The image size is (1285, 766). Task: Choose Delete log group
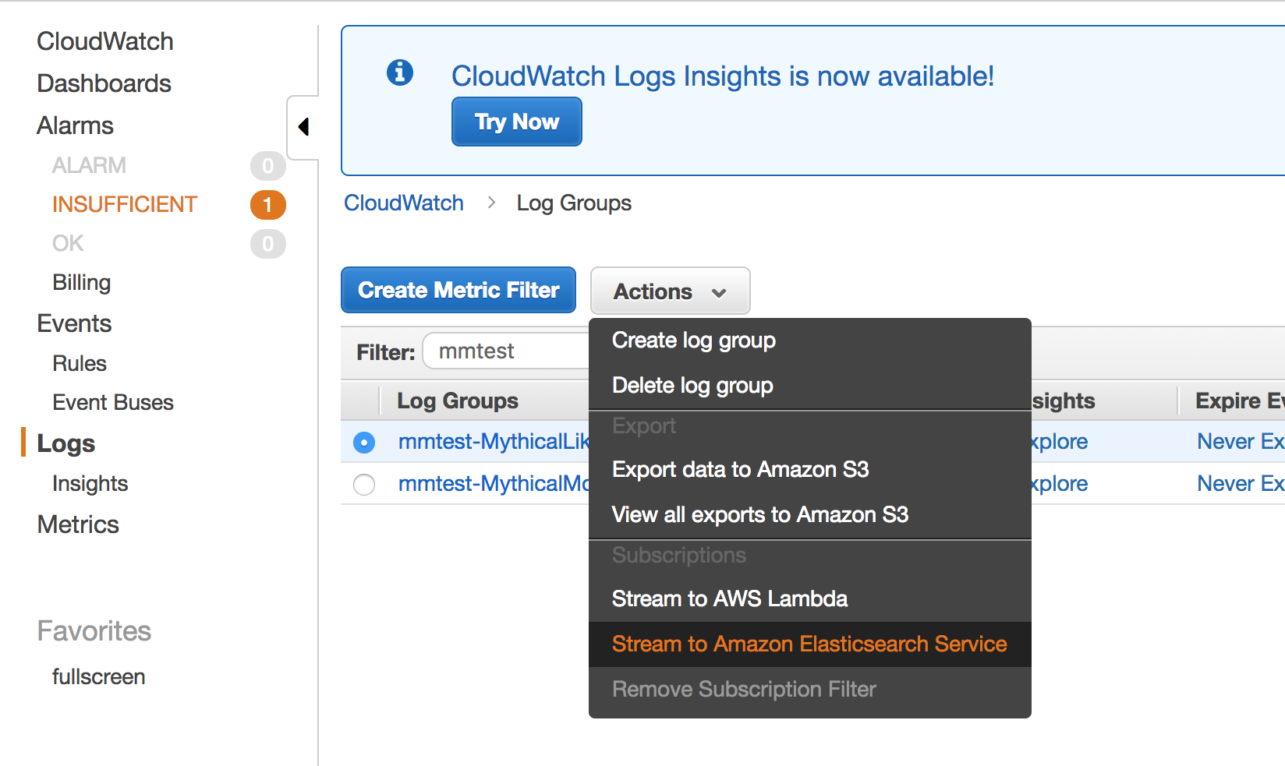810,386
